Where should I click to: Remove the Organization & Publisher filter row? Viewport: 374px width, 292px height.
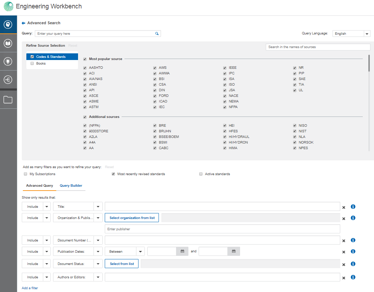pos(344,219)
